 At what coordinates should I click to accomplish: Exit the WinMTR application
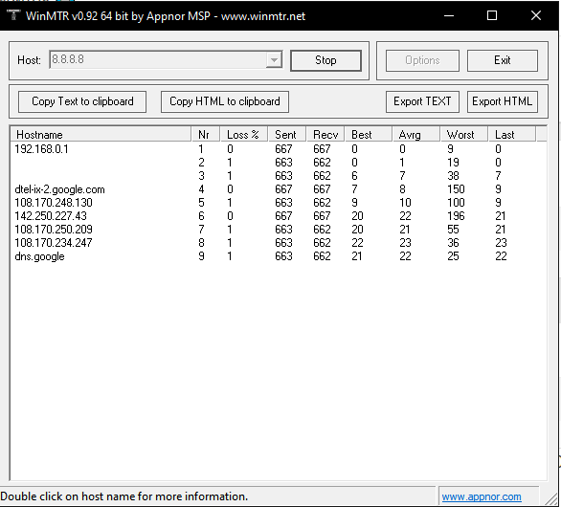[502, 60]
